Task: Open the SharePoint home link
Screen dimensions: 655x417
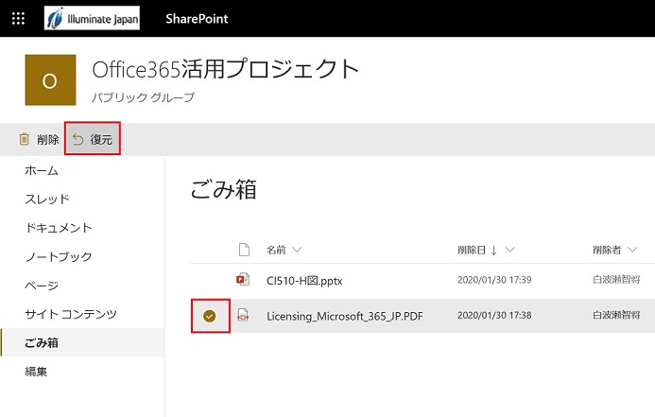Action: (197, 19)
